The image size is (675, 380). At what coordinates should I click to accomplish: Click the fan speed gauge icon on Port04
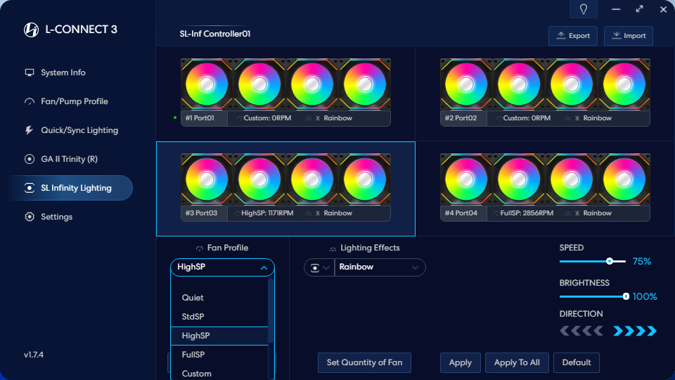(x=497, y=213)
